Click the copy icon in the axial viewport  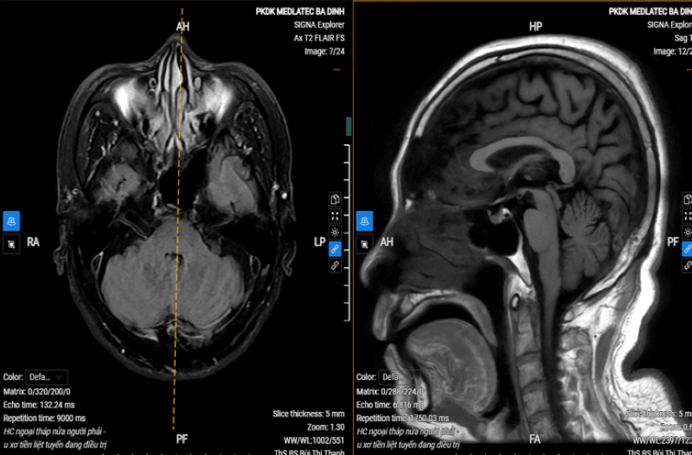pyautogui.click(x=336, y=199)
